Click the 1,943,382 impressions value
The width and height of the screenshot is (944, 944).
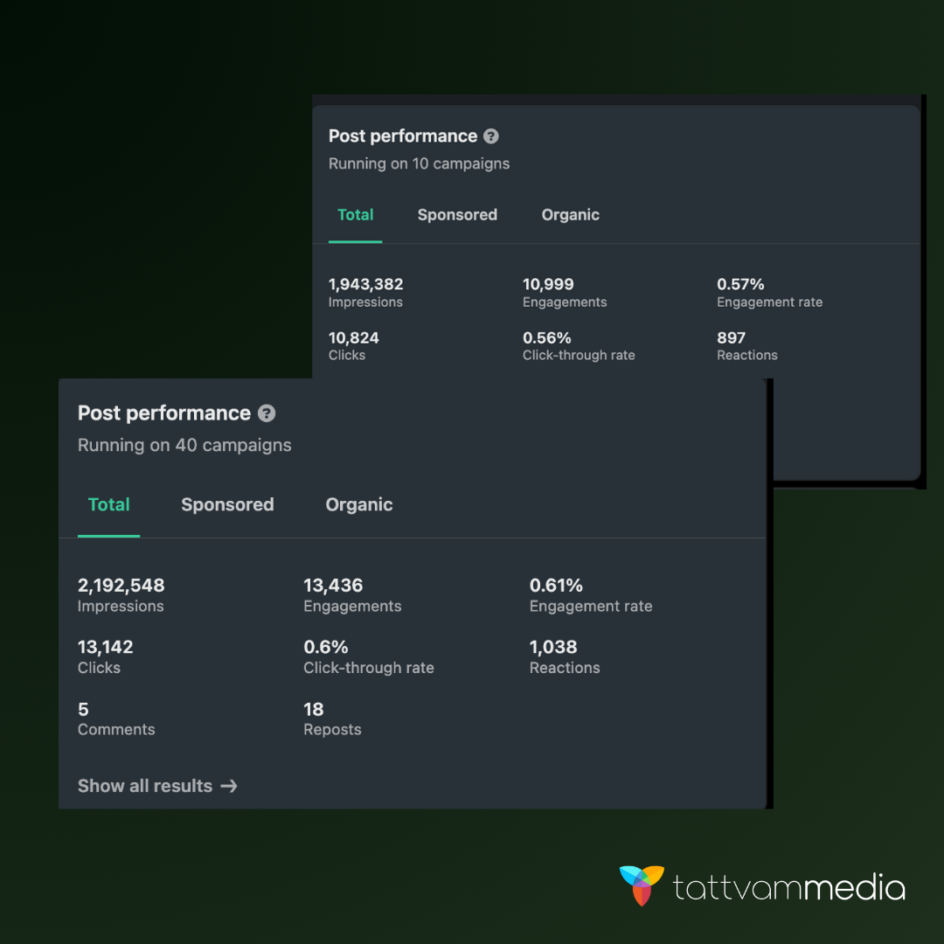coord(365,284)
